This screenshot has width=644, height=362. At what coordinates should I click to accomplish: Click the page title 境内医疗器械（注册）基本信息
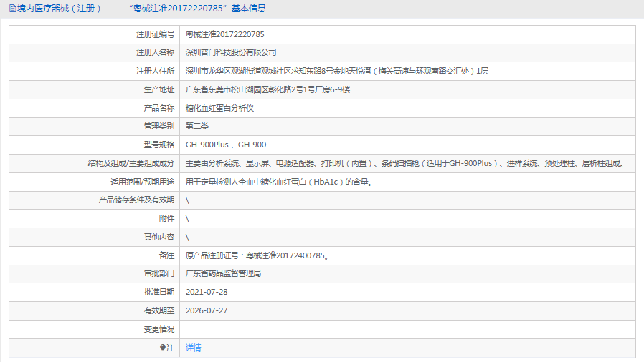142,8
